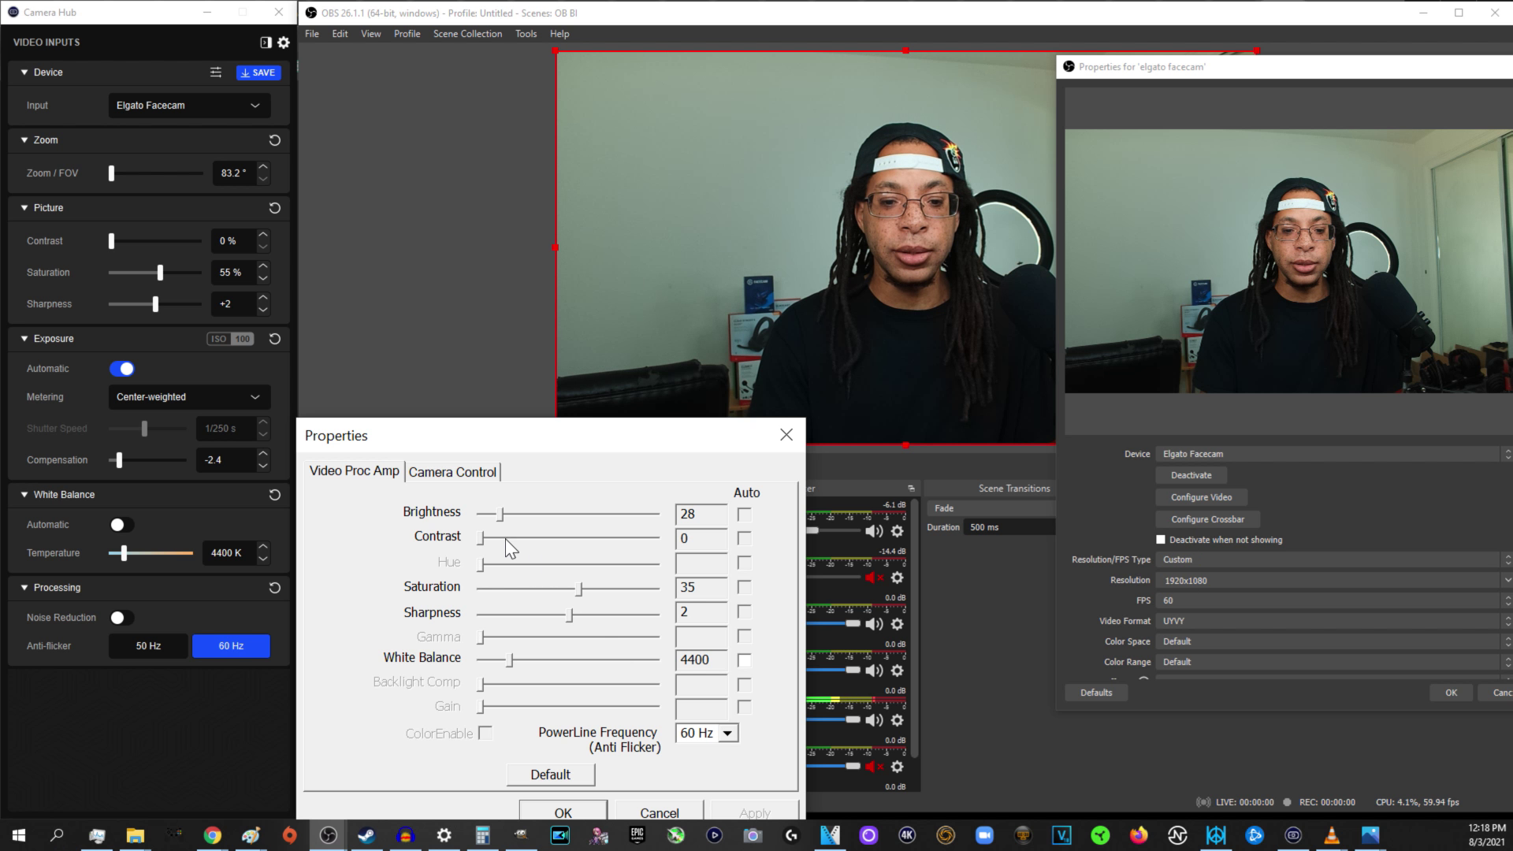Screen dimensions: 1513x851
Task: Click Configure Video button
Action: tap(1201, 497)
